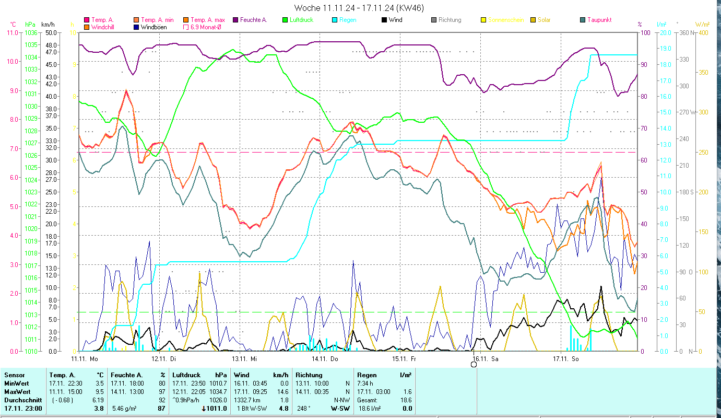This screenshot has height=418, width=721.
Task: Select the orange Windchill legend swatch
Action: coord(87,27)
